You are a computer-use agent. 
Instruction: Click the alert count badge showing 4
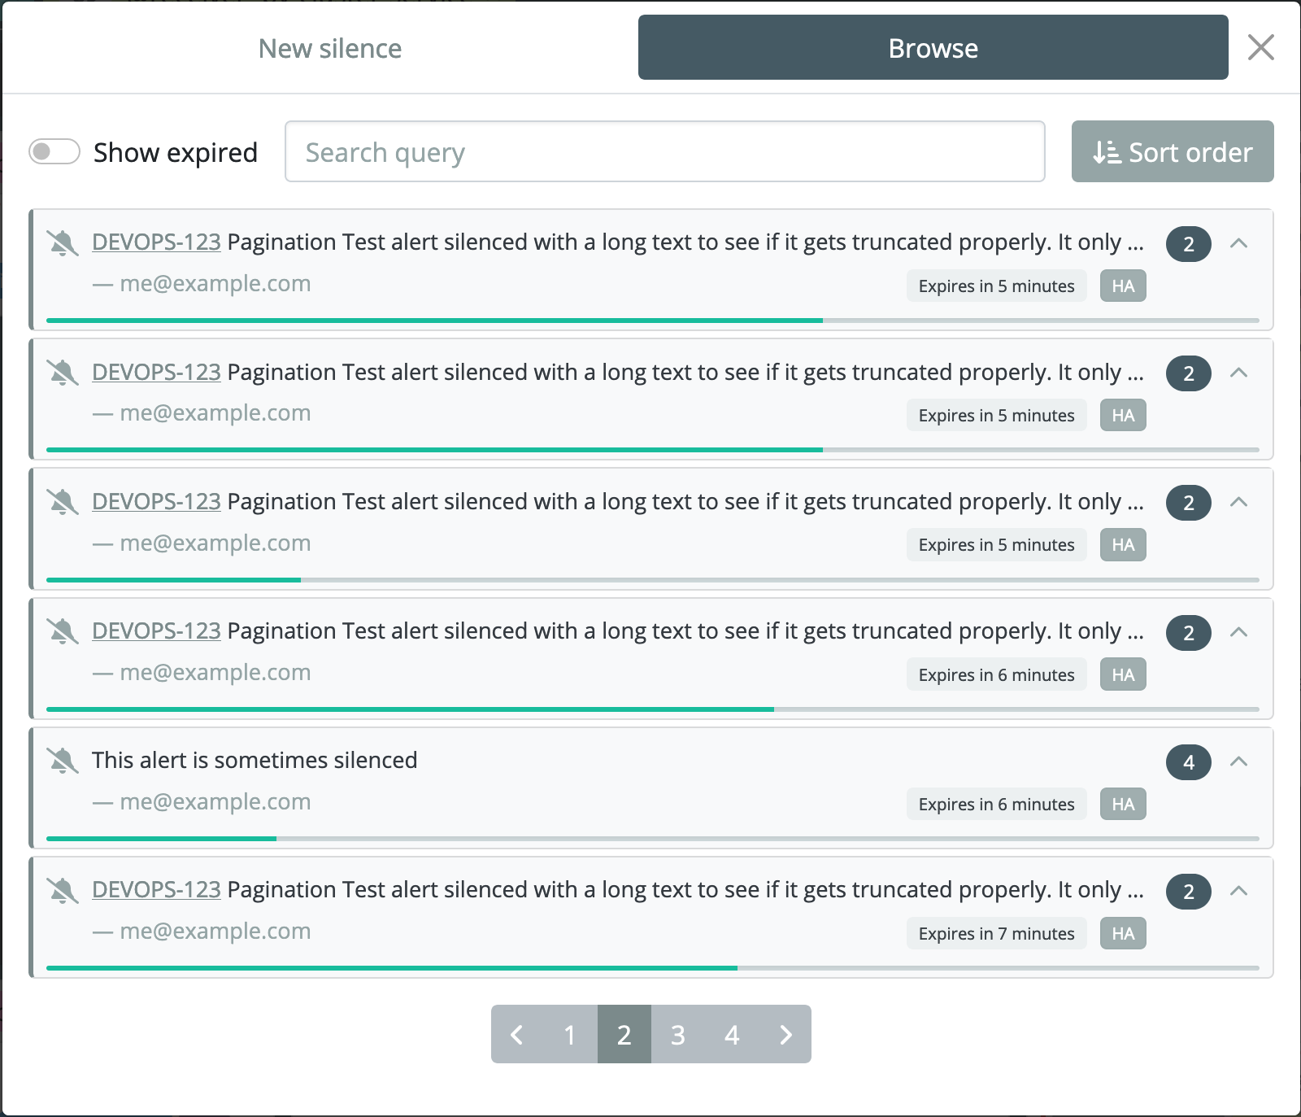pos(1188,762)
